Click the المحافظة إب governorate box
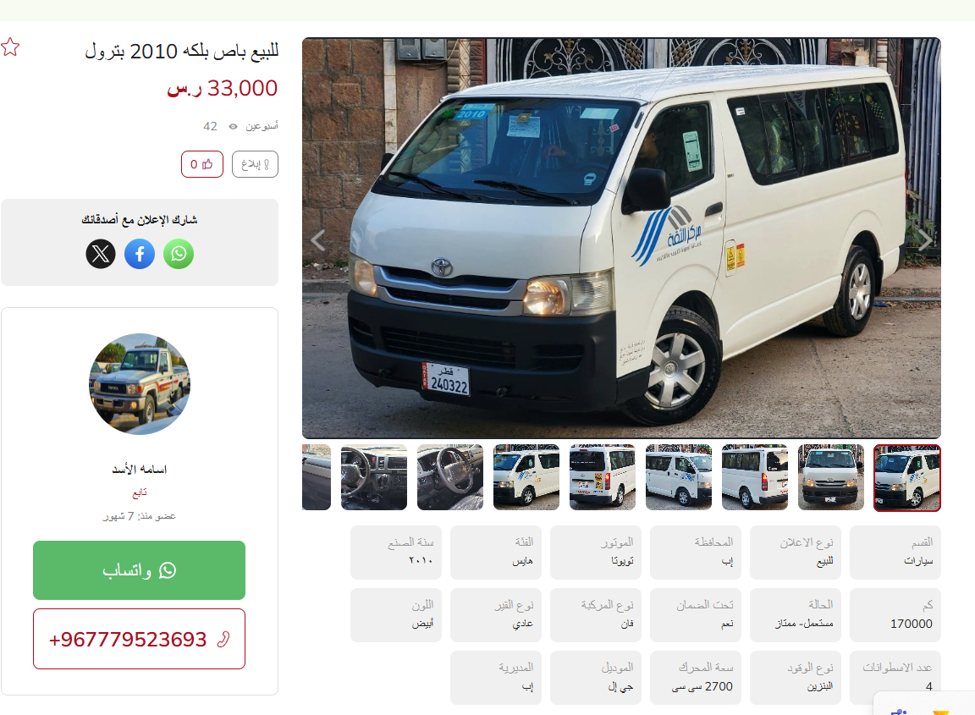 (x=696, y=552)
